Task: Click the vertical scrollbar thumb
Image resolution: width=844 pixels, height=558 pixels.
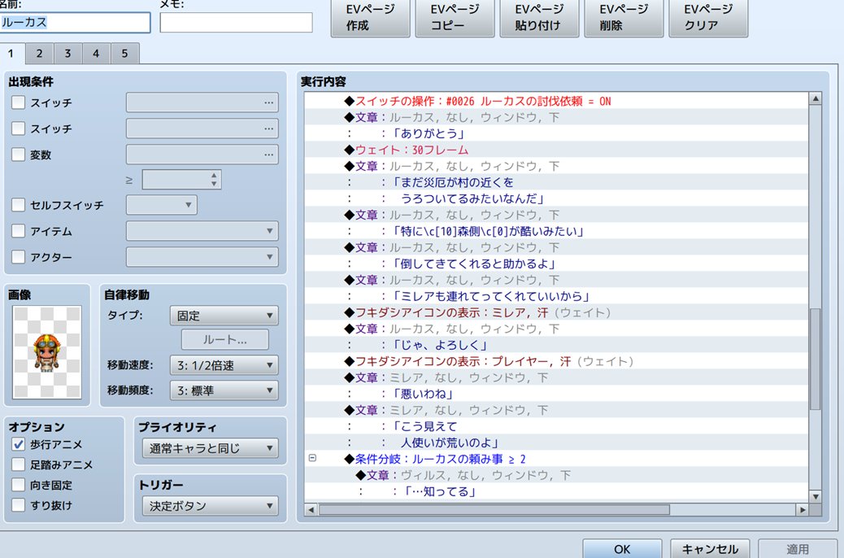Action: pyautogui.click(x=816, y=360)
